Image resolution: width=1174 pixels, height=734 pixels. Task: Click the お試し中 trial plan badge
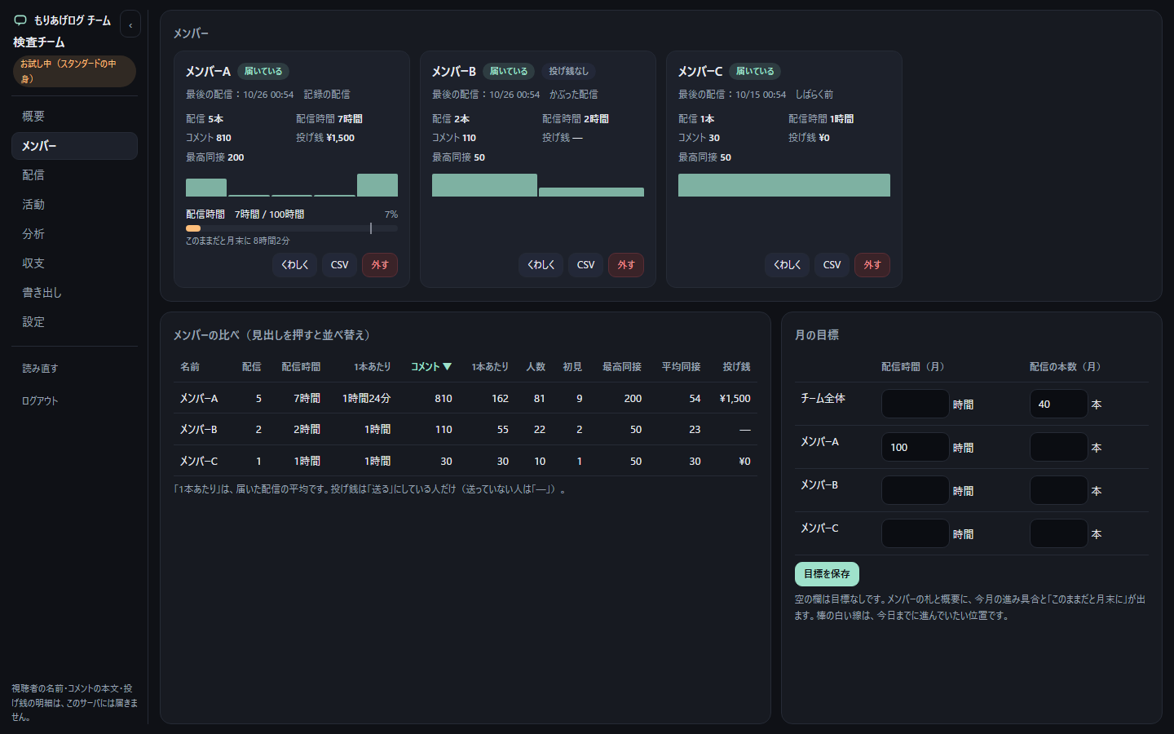pyautogui.click(x=74, y=71)
